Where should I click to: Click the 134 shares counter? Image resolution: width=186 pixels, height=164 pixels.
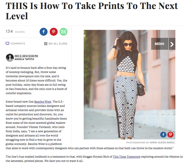[15, 31]
